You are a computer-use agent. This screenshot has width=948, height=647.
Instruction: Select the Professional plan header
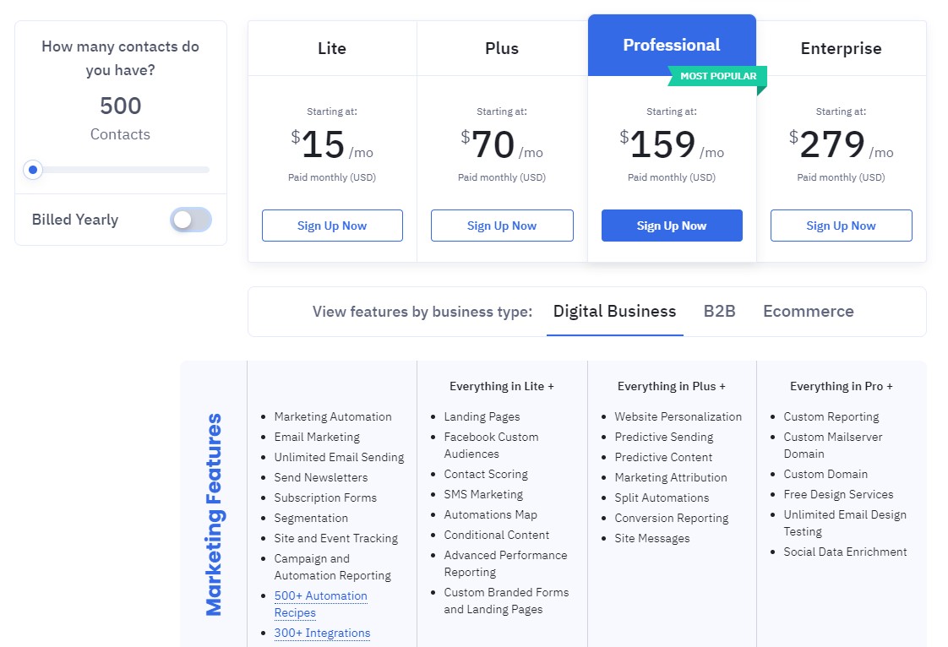tap(672, 45)
